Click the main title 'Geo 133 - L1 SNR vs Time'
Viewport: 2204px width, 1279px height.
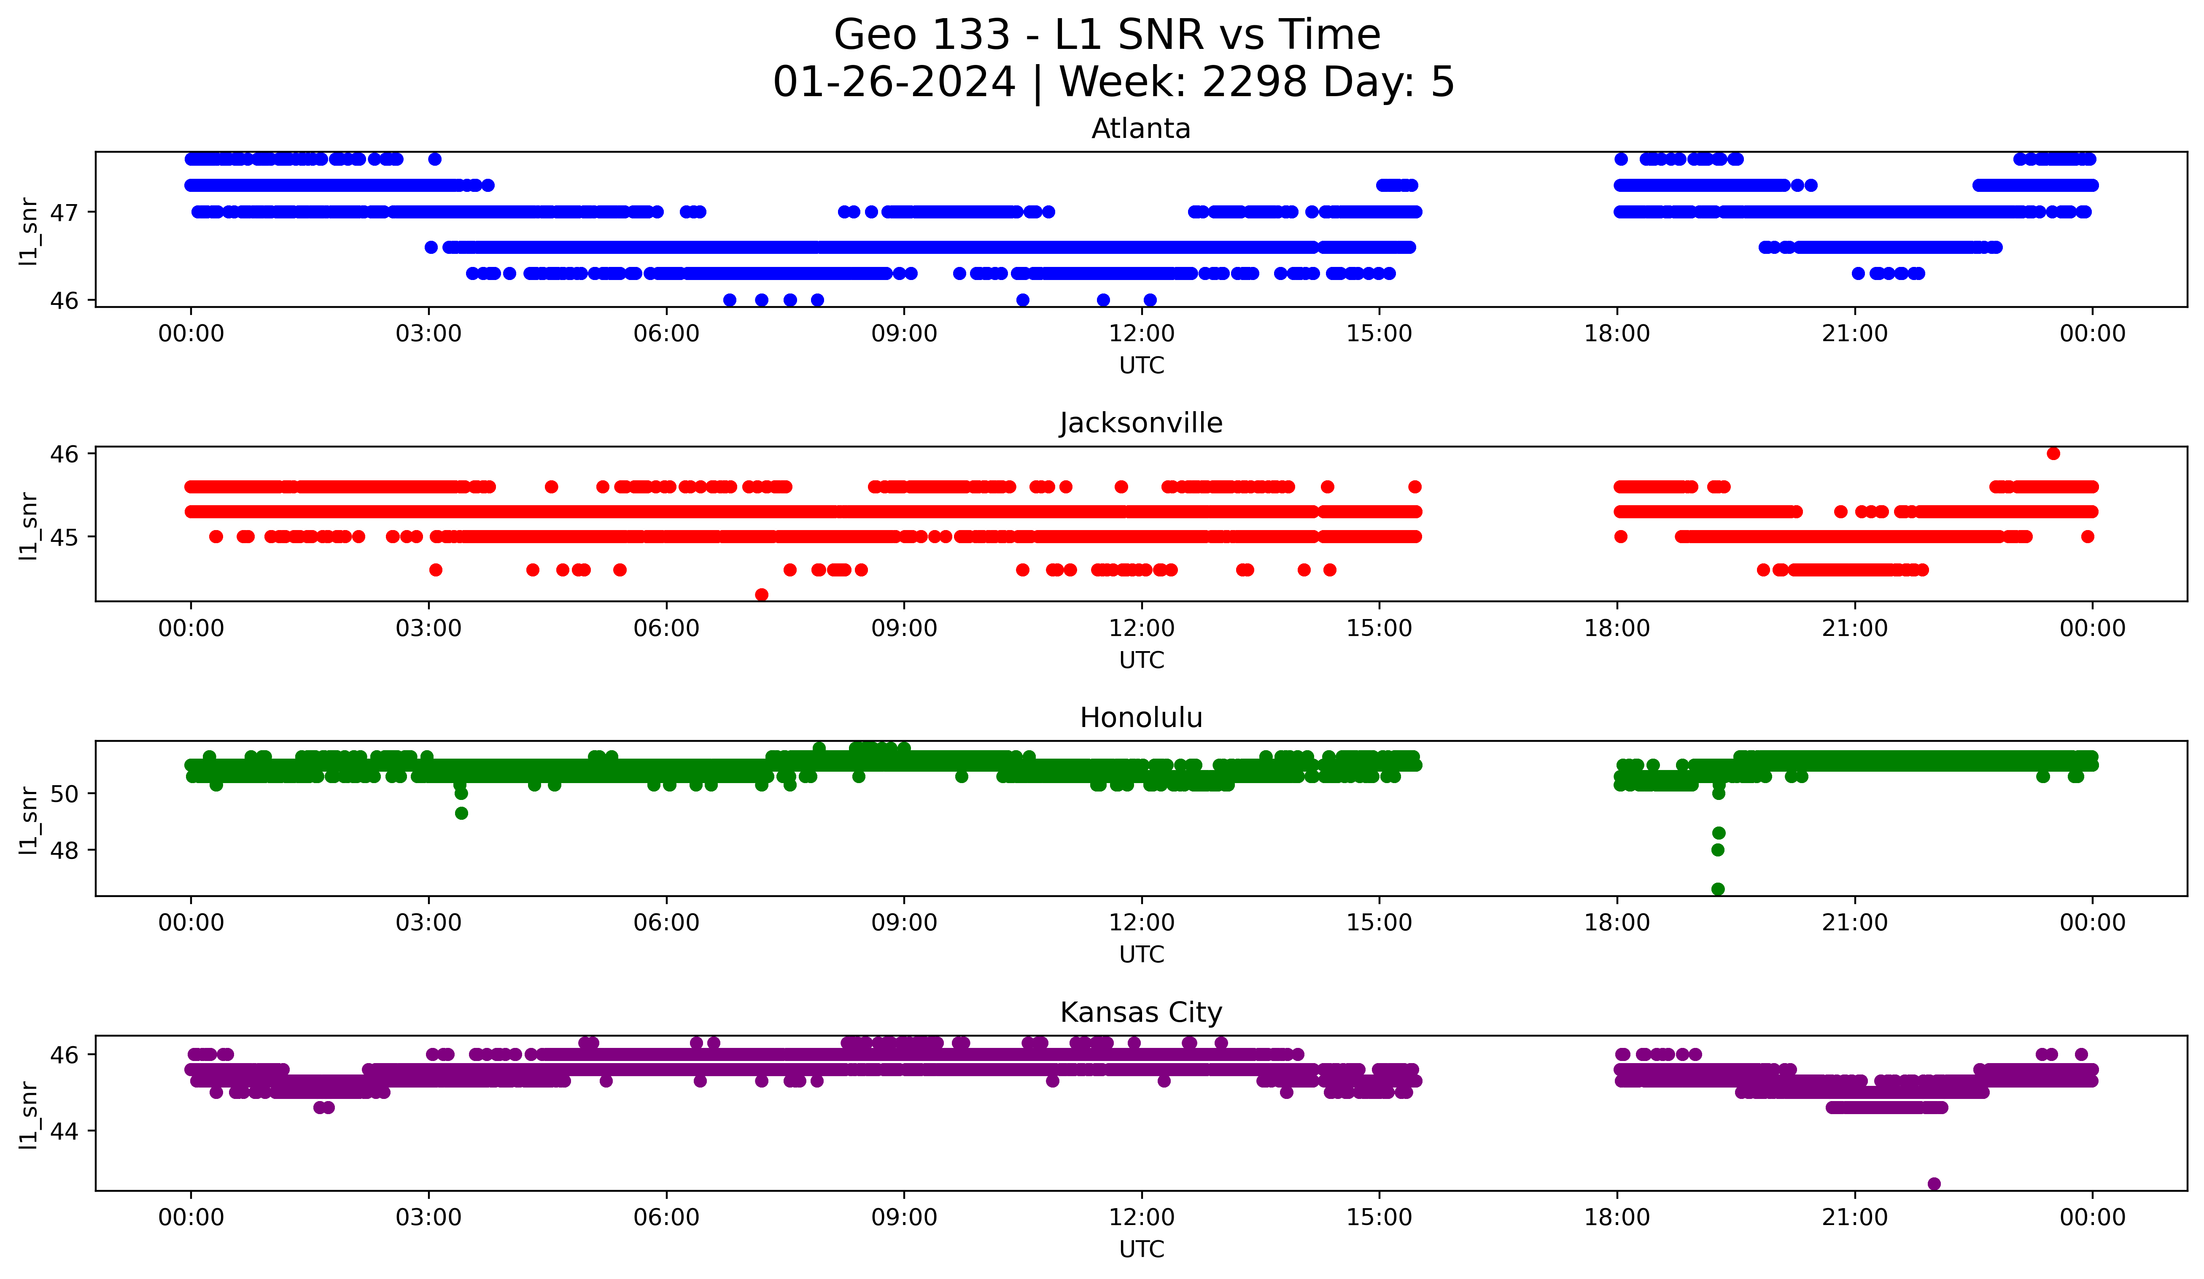tap(1106, 35)
